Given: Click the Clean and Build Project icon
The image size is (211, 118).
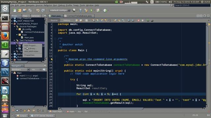Looking at the screenshot, I should [86, 10].
